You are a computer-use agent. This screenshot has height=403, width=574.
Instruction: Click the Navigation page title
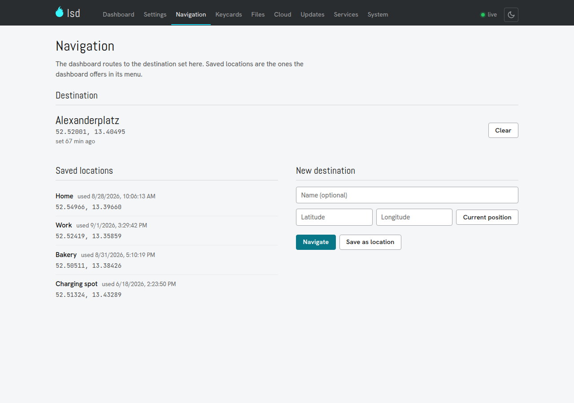(85, 46)
